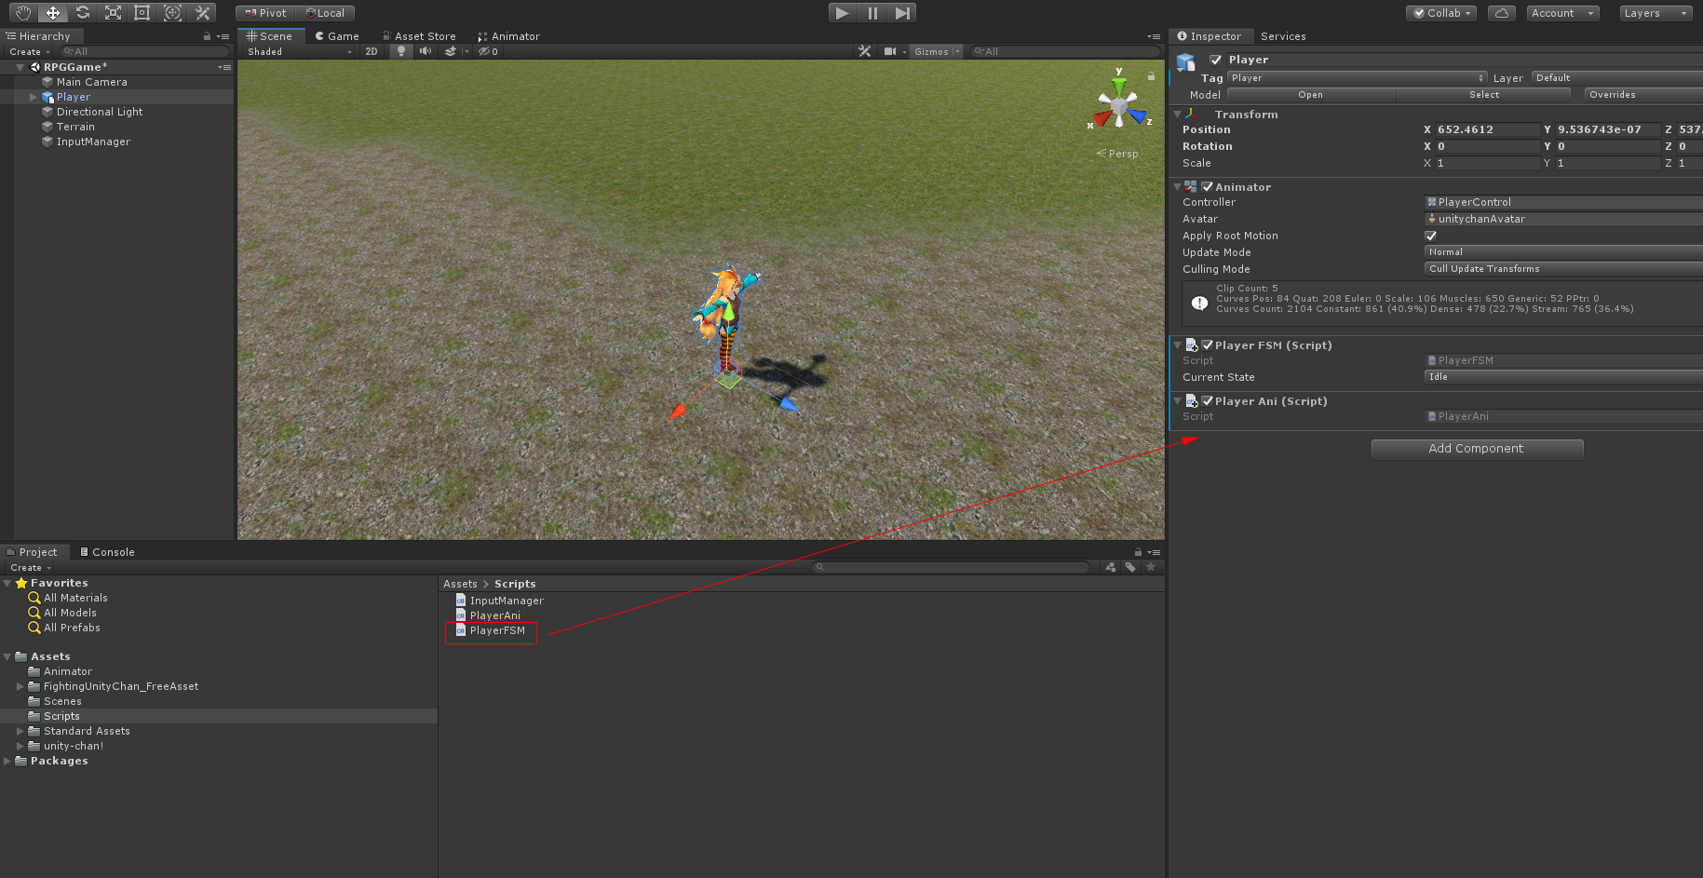This screenshot has width=1703, height=878.
Task: Click the model Select button
Action: [1484, 95]
